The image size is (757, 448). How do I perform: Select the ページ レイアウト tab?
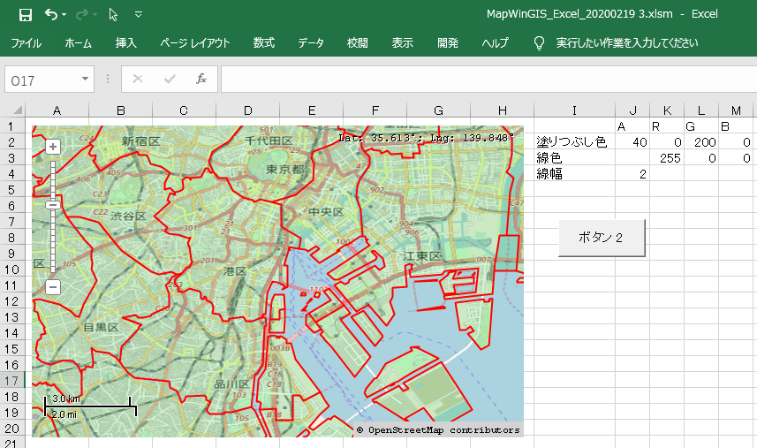195,43
